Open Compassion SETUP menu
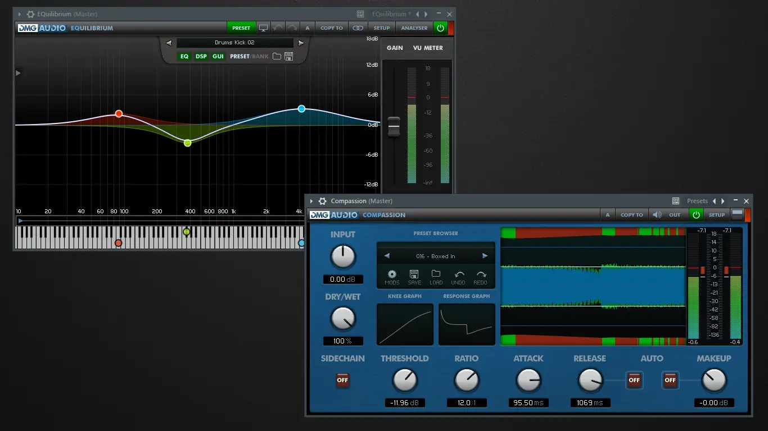The image size is (768, 431). click(x=717, y=215)
